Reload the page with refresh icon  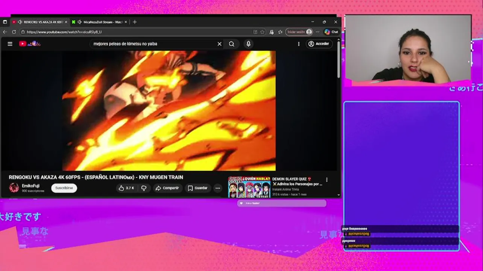[x=14, y=32]
